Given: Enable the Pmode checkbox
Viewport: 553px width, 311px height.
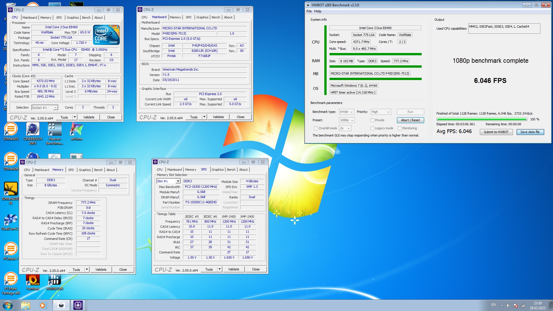Looking at the screenshot, I should (372, 120).
